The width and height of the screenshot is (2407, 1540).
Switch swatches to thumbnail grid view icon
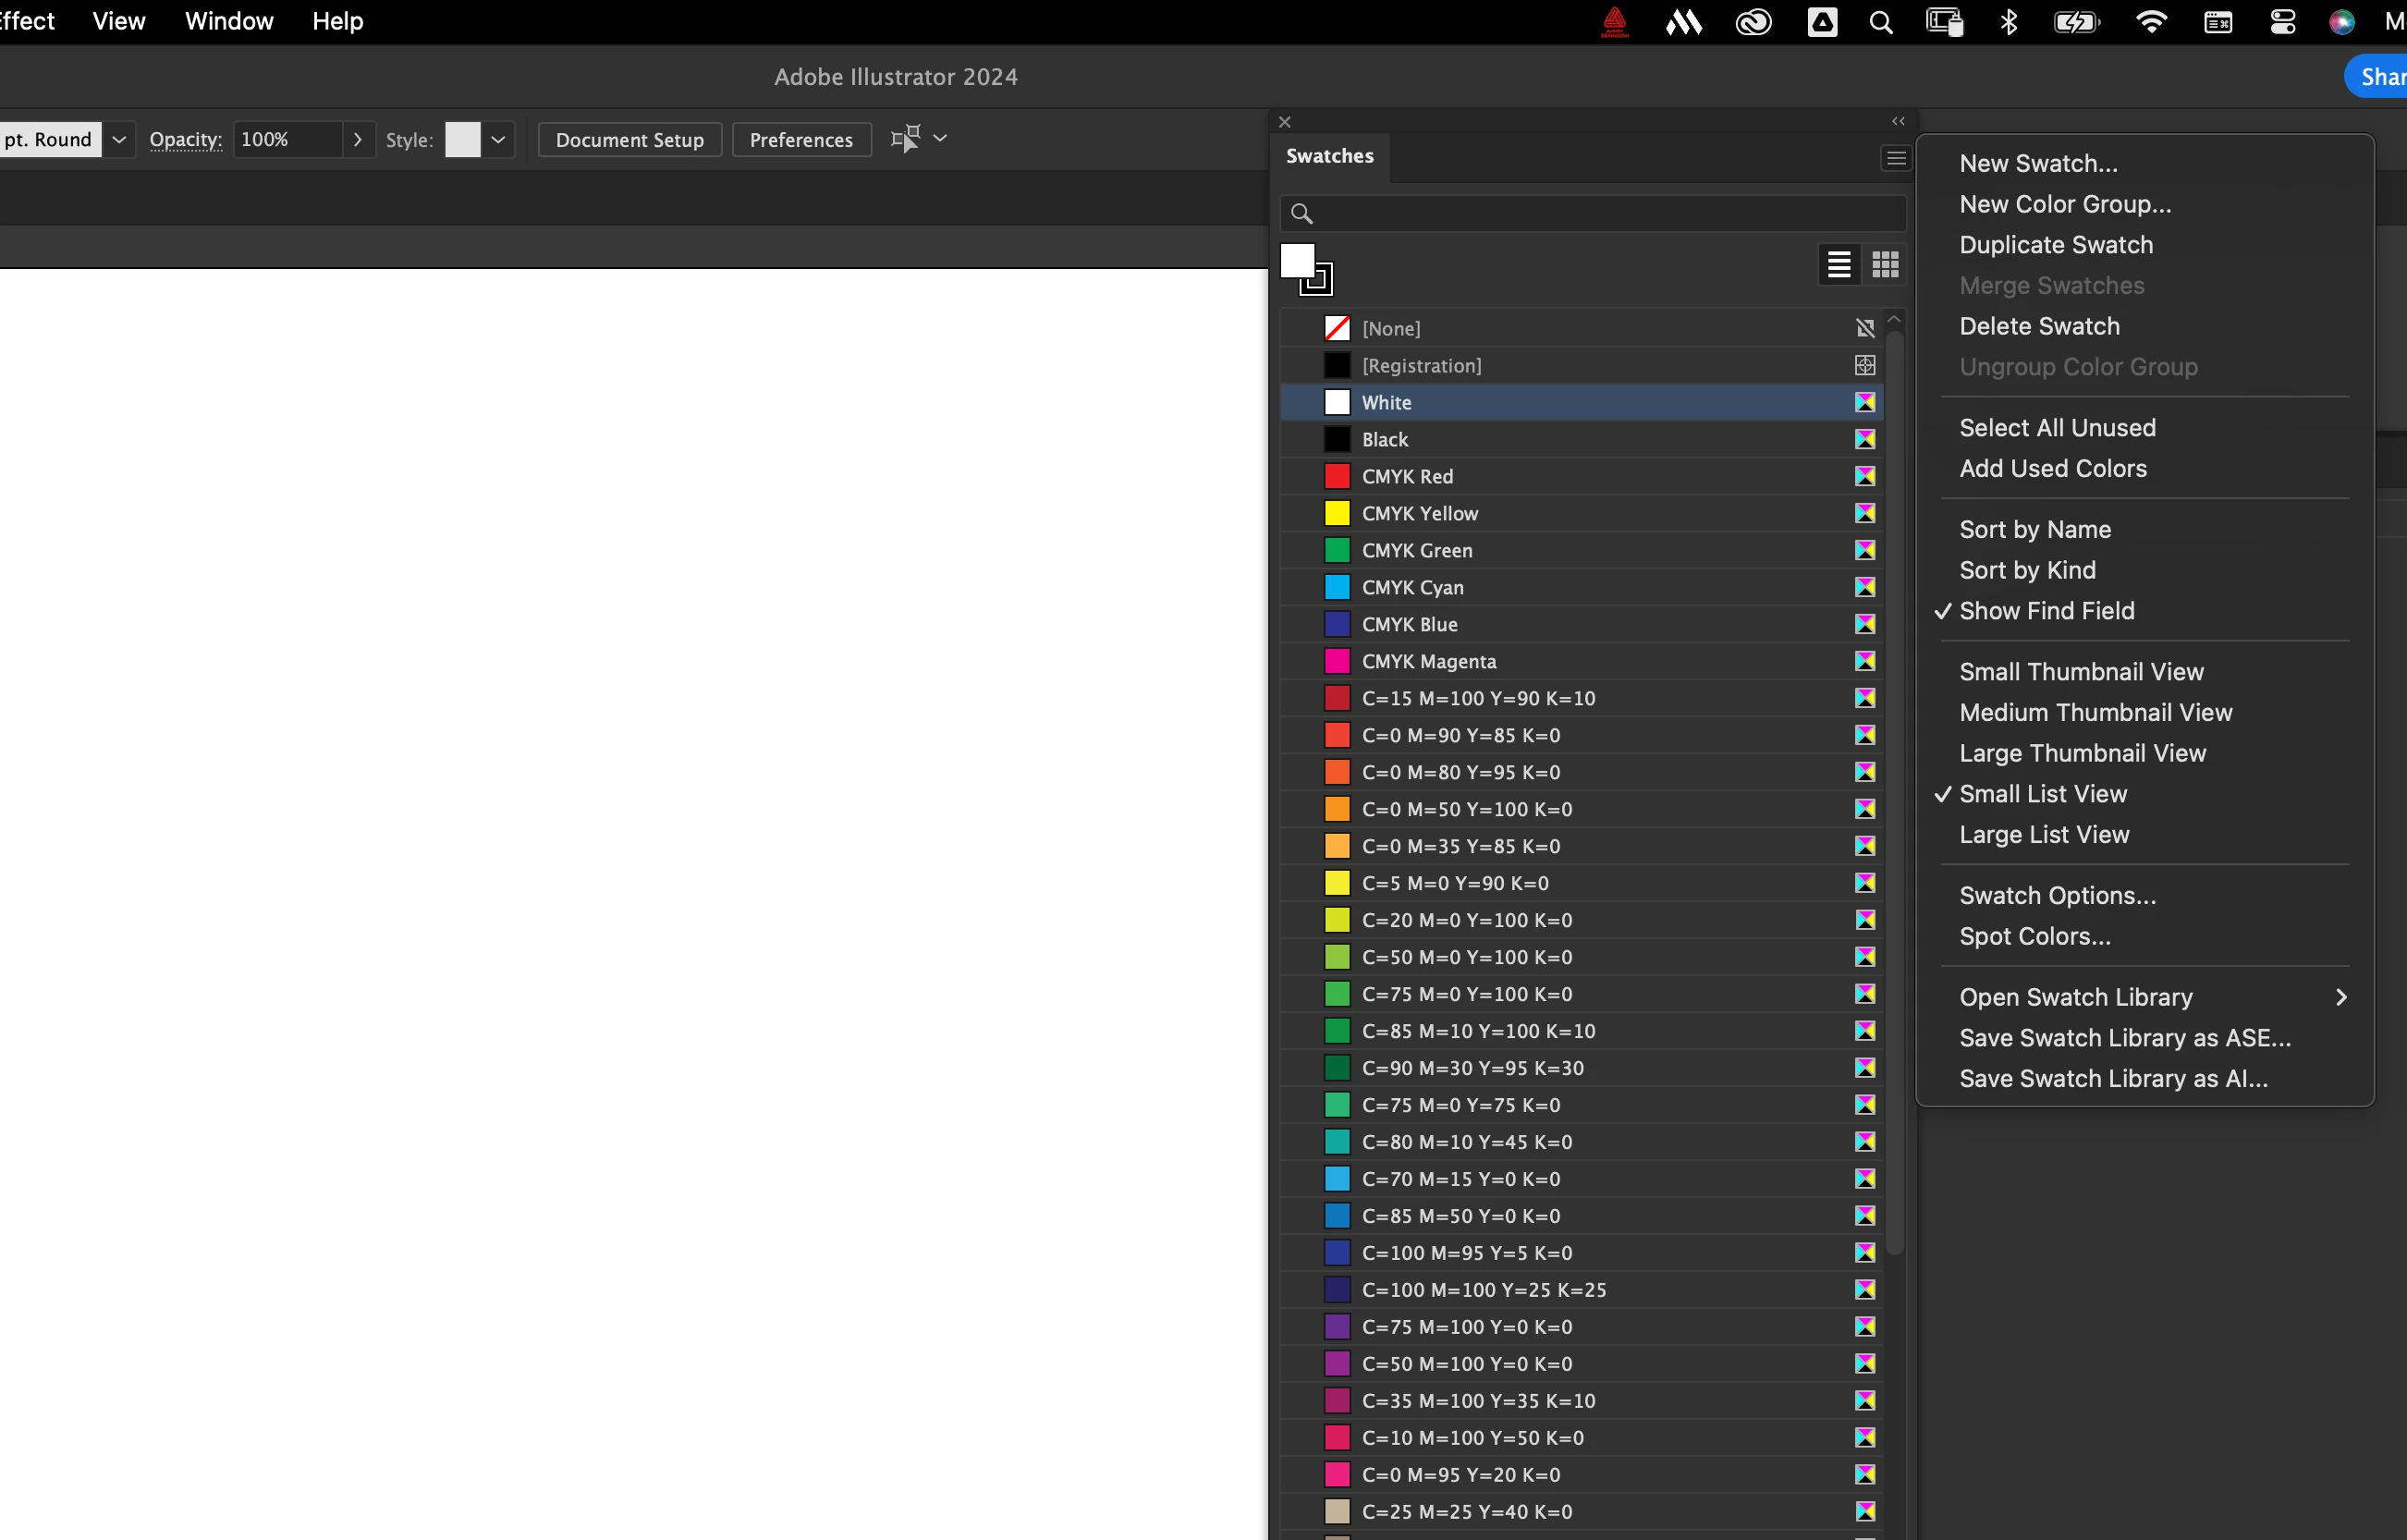pyautogui.click(x=1885, y=265)
